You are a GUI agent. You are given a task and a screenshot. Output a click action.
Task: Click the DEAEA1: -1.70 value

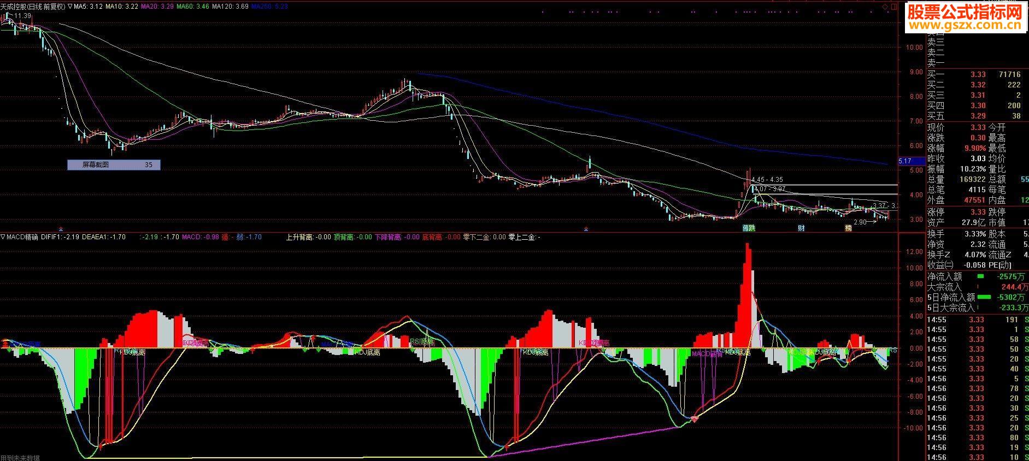point(104,237)
